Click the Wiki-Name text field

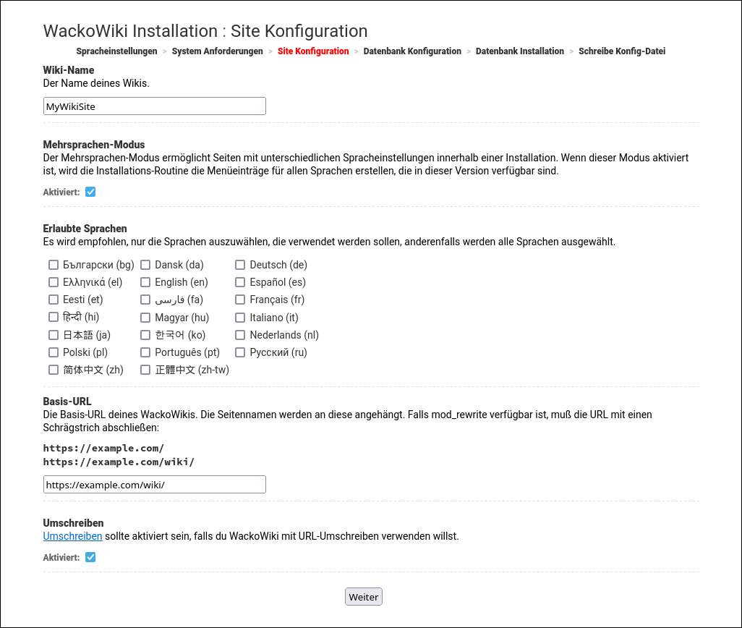click(154, 106)
